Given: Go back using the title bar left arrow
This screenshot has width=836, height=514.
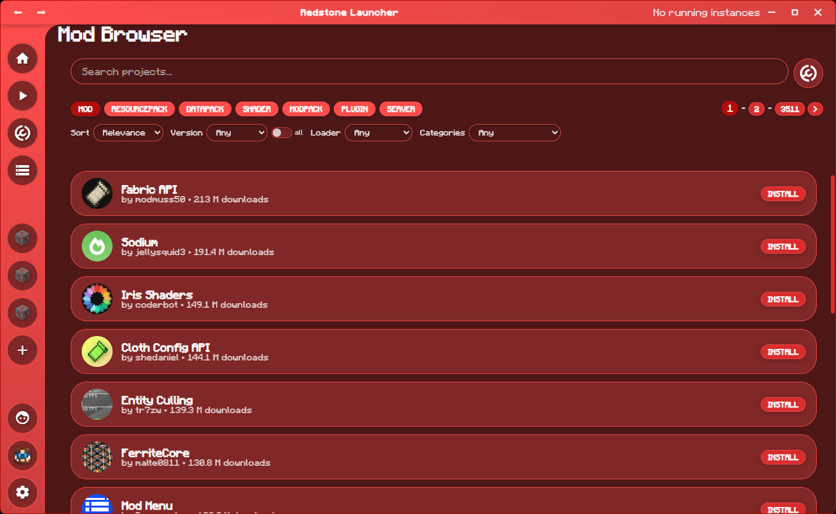Looking at the screenshot, I should [18, 12].
